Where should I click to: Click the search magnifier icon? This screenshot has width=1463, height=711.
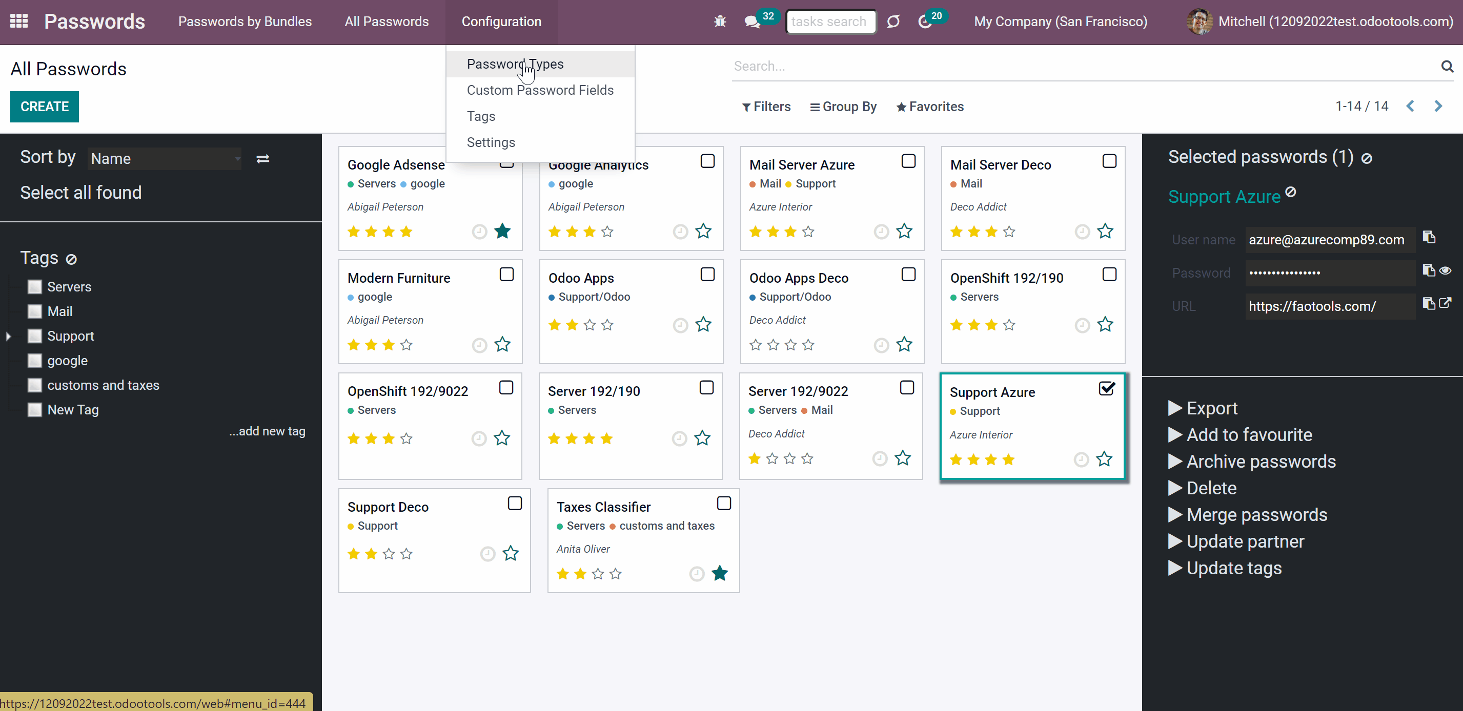1447,67
